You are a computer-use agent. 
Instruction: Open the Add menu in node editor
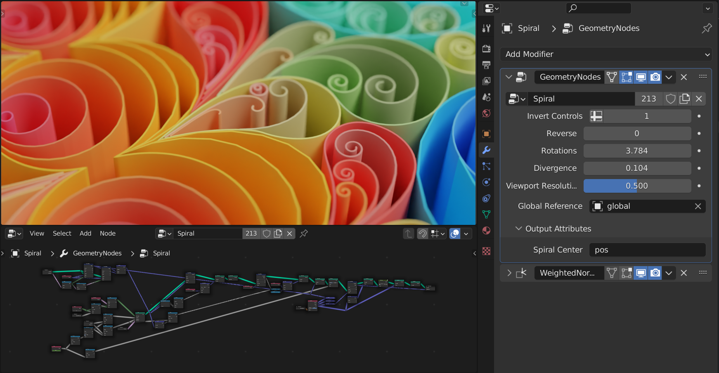85,233
